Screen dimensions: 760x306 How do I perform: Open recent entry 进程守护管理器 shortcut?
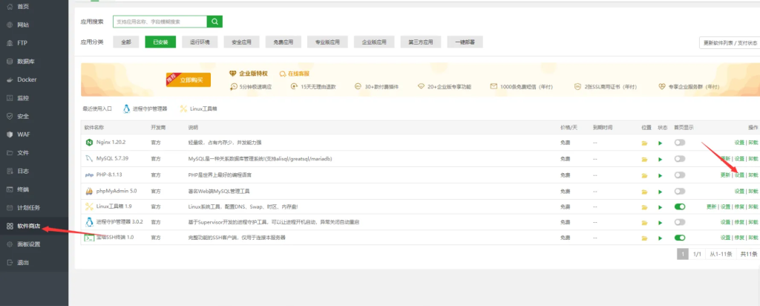coord(145,108)
